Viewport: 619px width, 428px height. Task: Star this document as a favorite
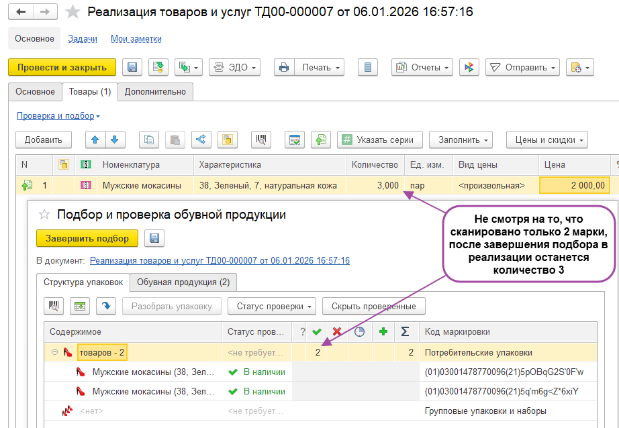coord(74,12)
